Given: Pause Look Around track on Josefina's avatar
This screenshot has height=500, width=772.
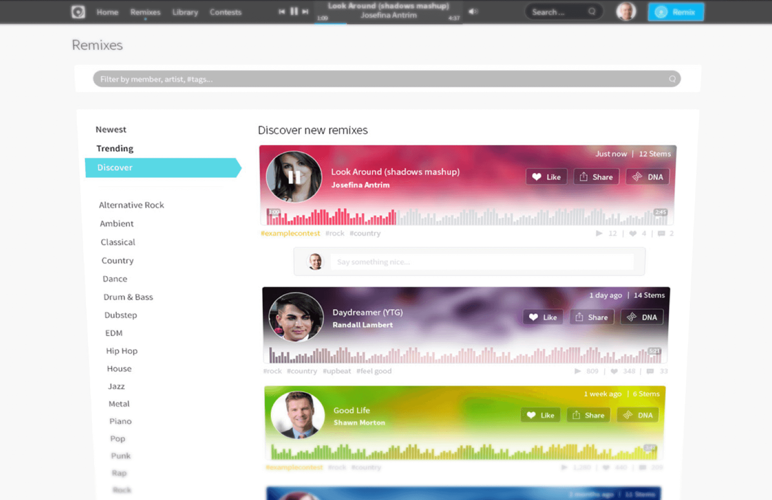Looking at the screenshot, I should [294, 177].
